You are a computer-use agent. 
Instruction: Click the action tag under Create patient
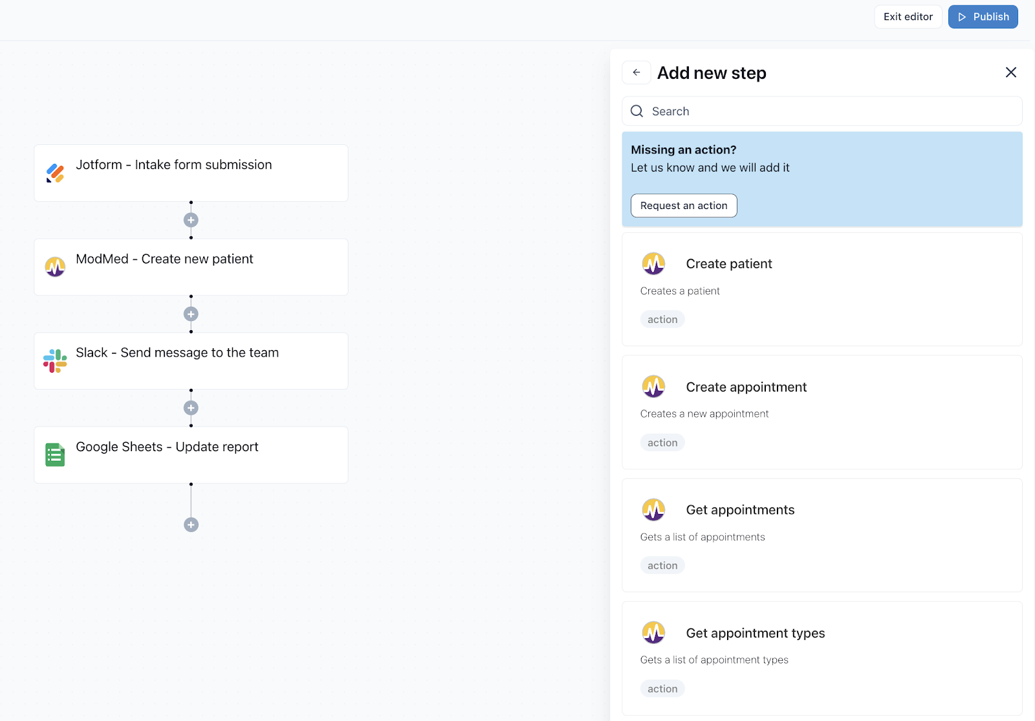[x=662, y=320]
